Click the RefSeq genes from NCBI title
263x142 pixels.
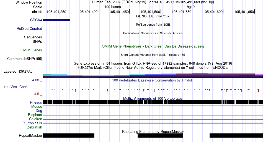153,25
